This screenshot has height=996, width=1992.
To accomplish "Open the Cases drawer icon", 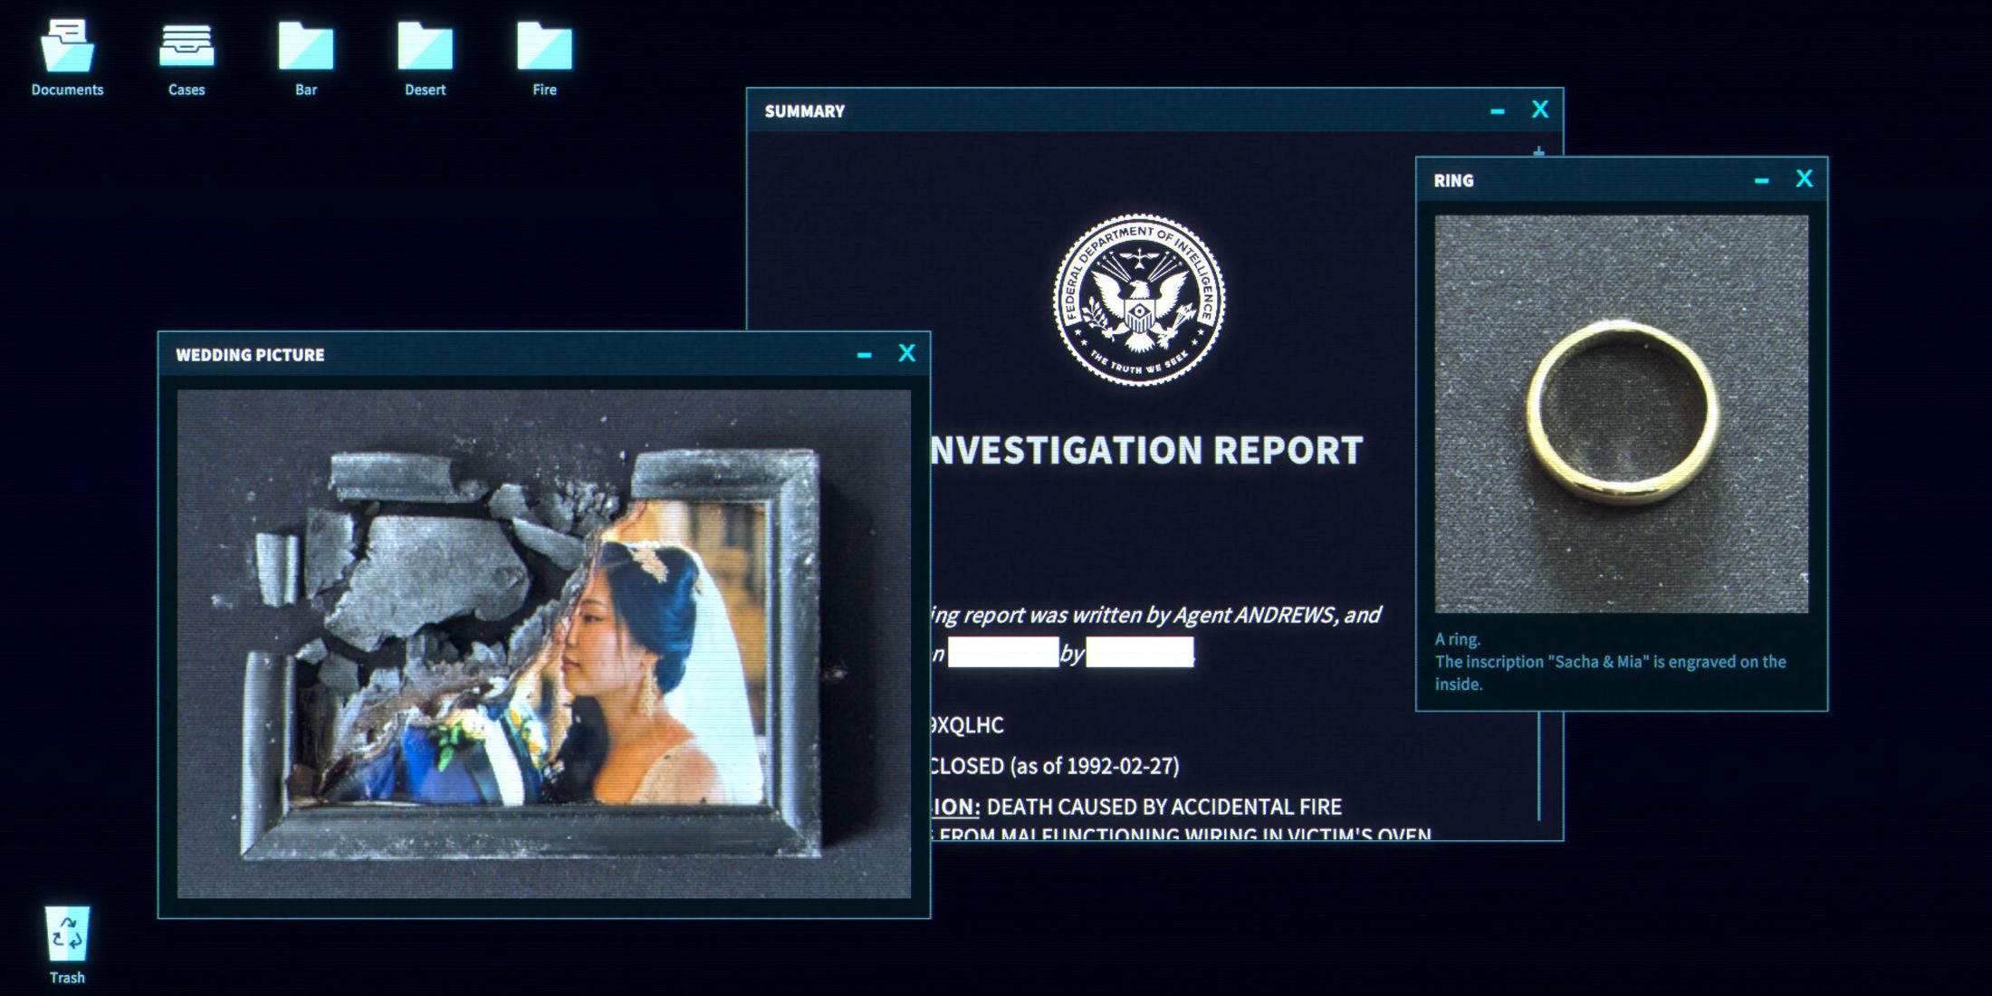I will click(x=187, y=47).
